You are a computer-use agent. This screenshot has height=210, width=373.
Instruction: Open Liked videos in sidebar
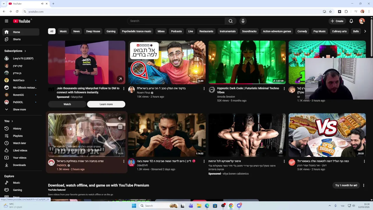(x=20, y=150)
